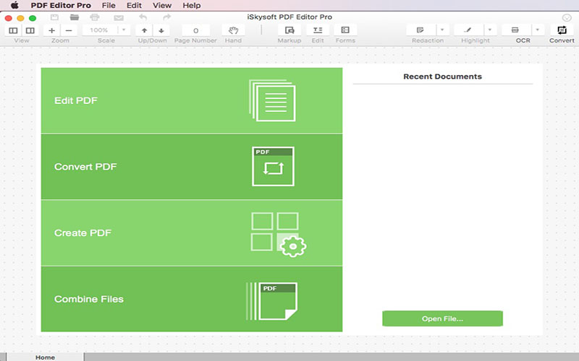Zoom in with the plus button
The width and height of the screenshot is (579, 361).
pos(51,30)
